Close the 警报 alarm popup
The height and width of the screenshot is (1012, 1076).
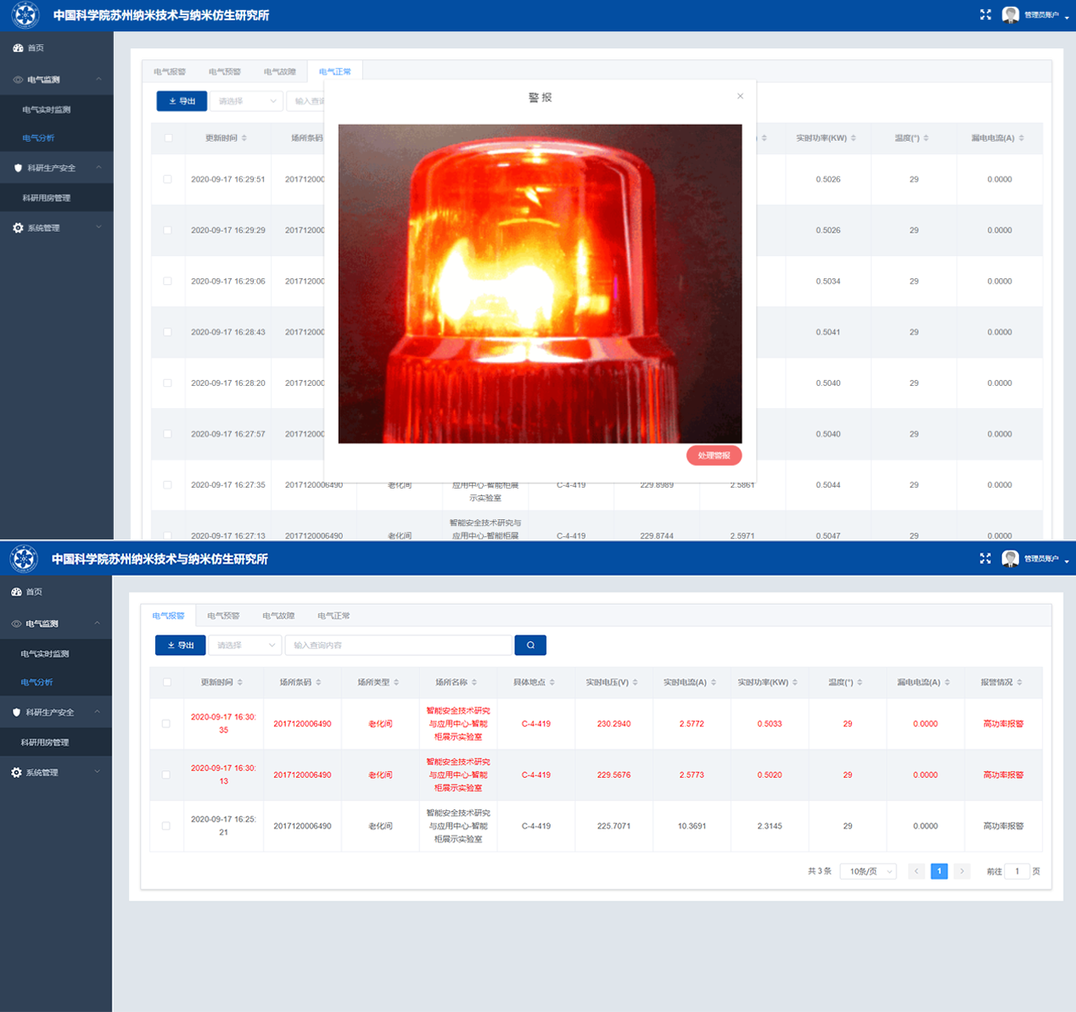740,97
